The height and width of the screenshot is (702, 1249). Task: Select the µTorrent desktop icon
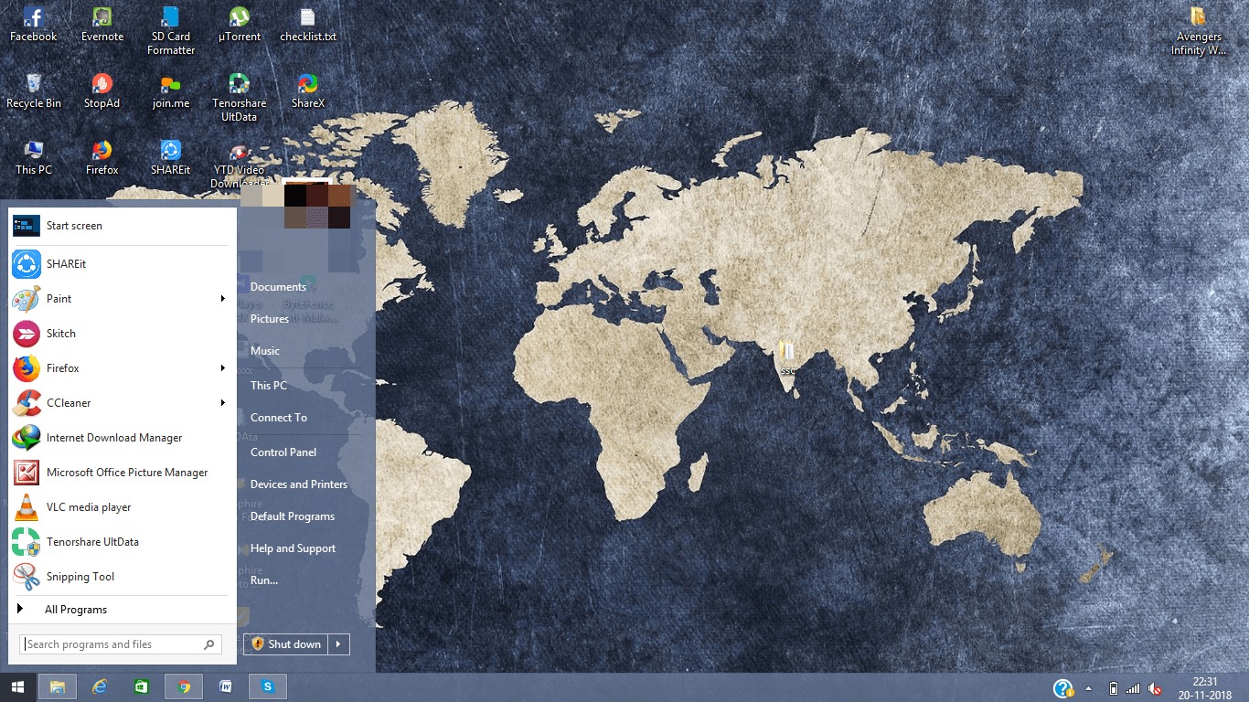(x=240, y=25)
